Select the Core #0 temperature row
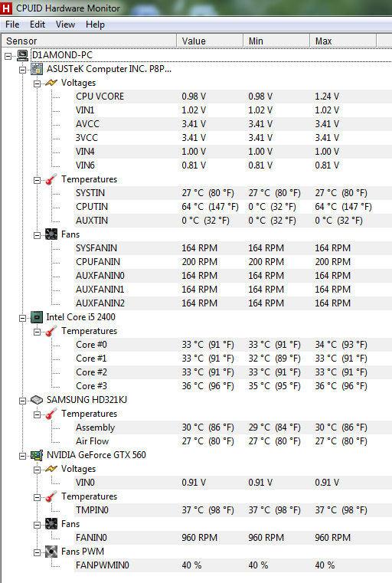392x583 pixels. click(x=233, y=345)
